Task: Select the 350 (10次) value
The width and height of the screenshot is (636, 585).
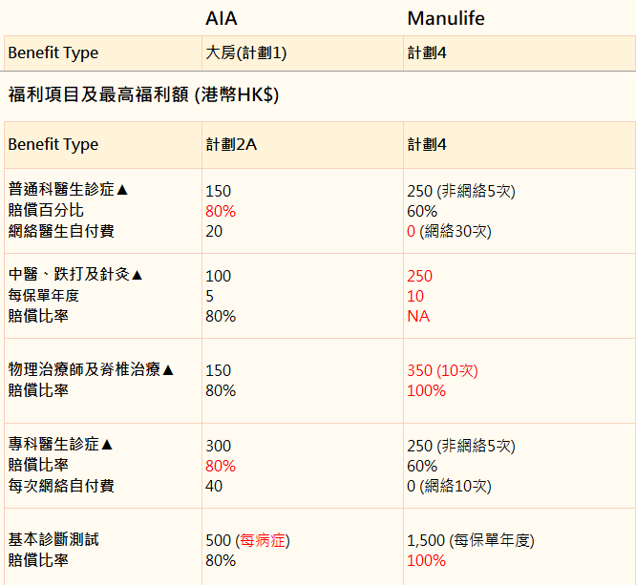Action: coord(442,370)
